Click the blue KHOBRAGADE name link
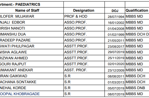 [x=20, y=94]
